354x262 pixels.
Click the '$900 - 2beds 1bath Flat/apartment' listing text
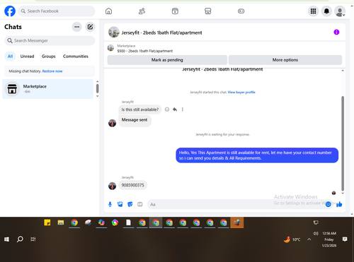click(x=145, y=51)
